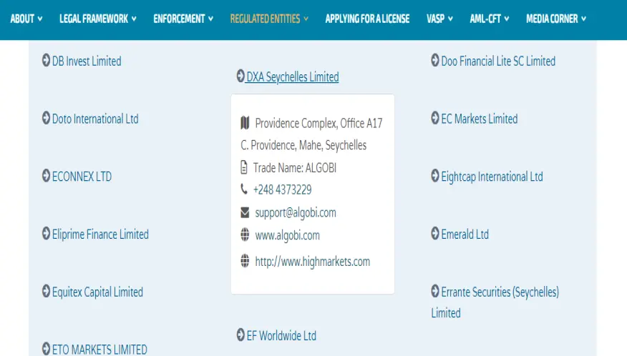The height and width of the screenshot is (356, 627).
Task: Click the arrow icon beside EF Worldwide Ltd
Action: coord(240,335)
